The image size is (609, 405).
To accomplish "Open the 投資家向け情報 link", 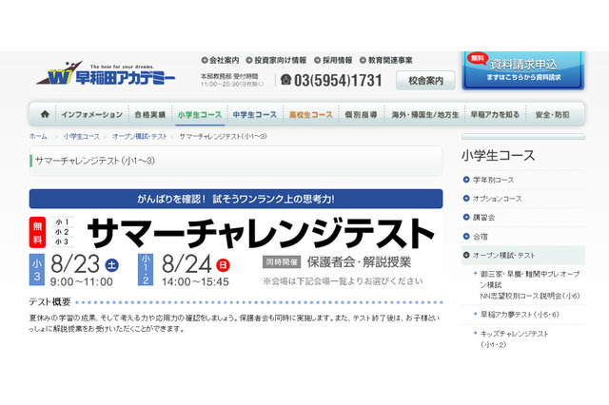I will [281, 60].
